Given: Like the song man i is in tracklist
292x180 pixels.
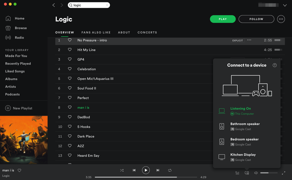Looking at the screenshot, I should point(70,107).
